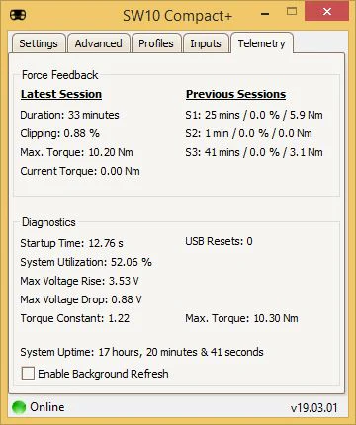Click 'Max. Torque: 10.30 Nm' in Diagnostics

coord(241,318)
